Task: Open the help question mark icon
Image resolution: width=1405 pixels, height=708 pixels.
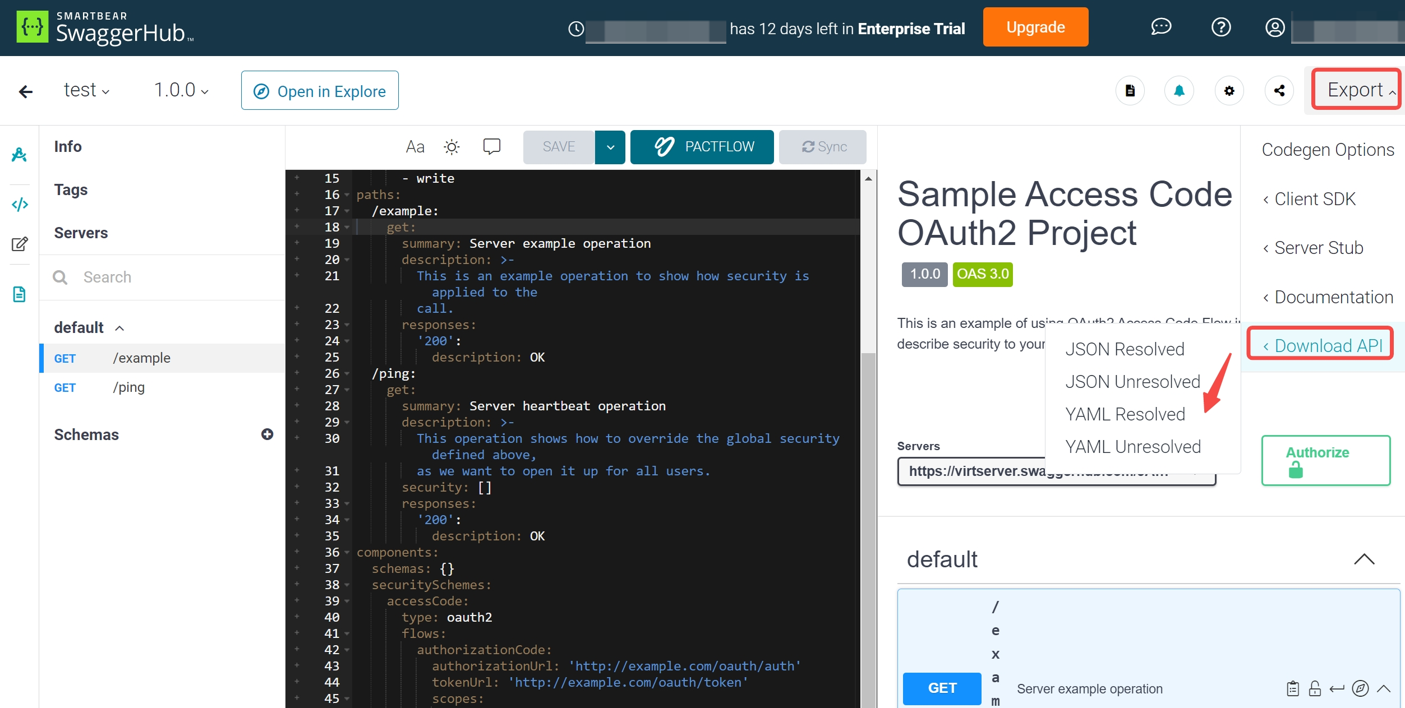Action: 1220,27
